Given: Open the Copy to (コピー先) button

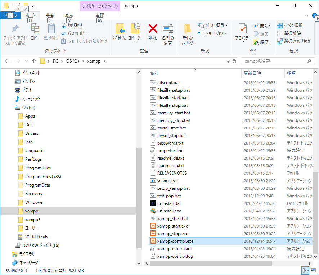Looking at the screenshot, I should pos(135,32).
